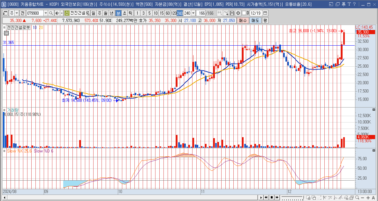Select the 일 (daily) period toggle
This screenshot has height=201, width=378.
click(93, 13)
